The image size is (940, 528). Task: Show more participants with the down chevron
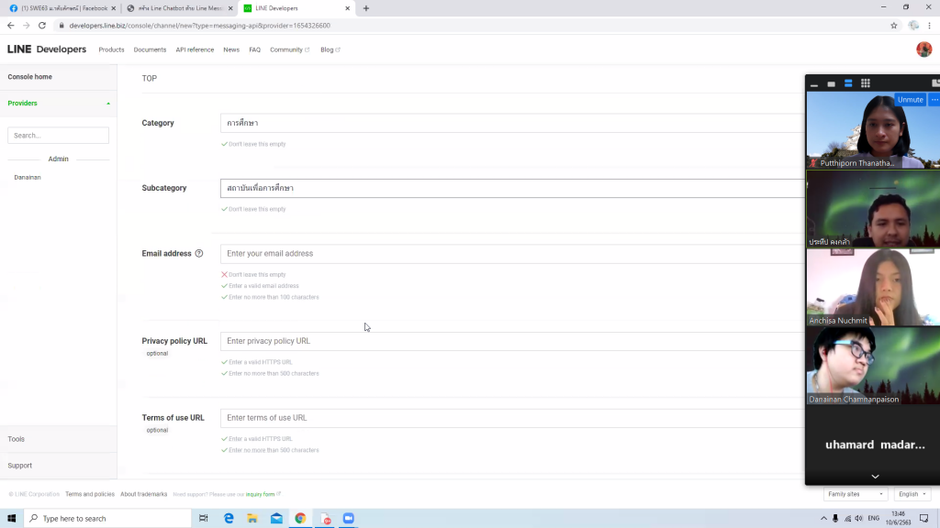coord(874,476)
